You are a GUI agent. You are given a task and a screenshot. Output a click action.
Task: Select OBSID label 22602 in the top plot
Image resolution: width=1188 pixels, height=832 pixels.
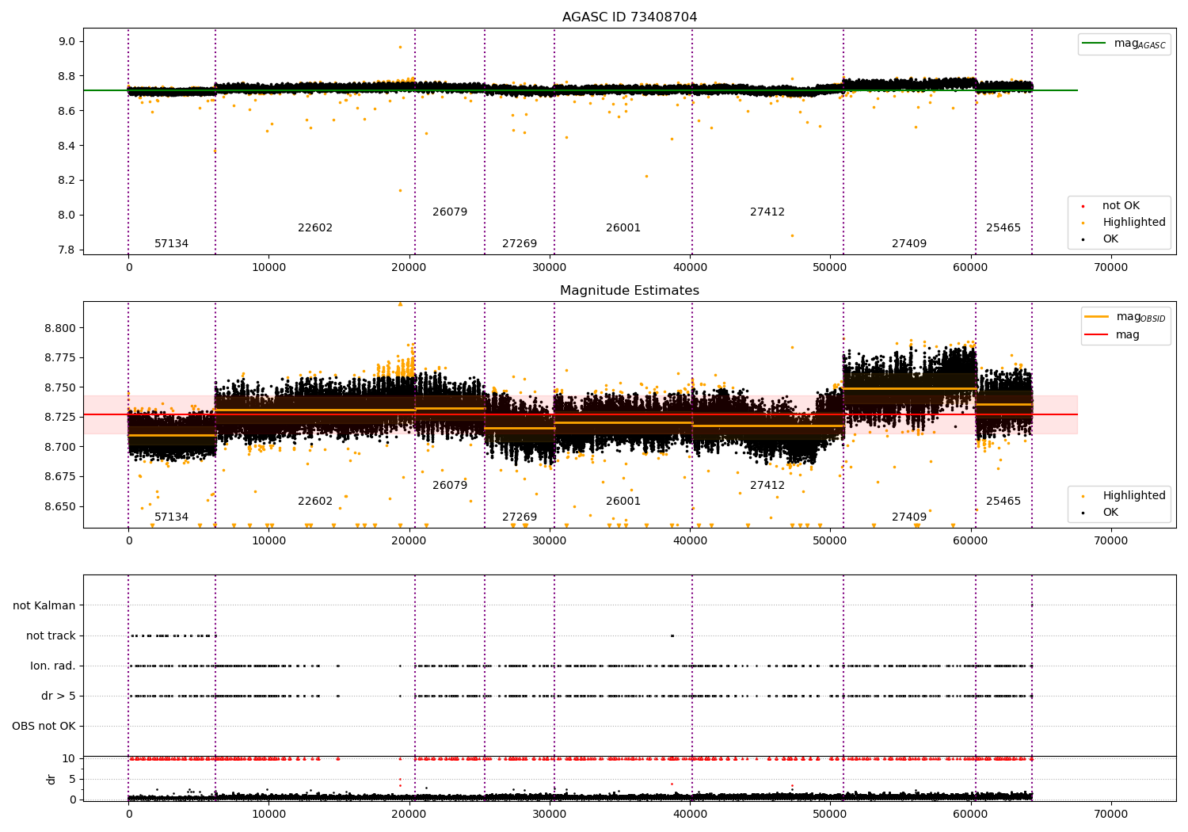[315, 228]
